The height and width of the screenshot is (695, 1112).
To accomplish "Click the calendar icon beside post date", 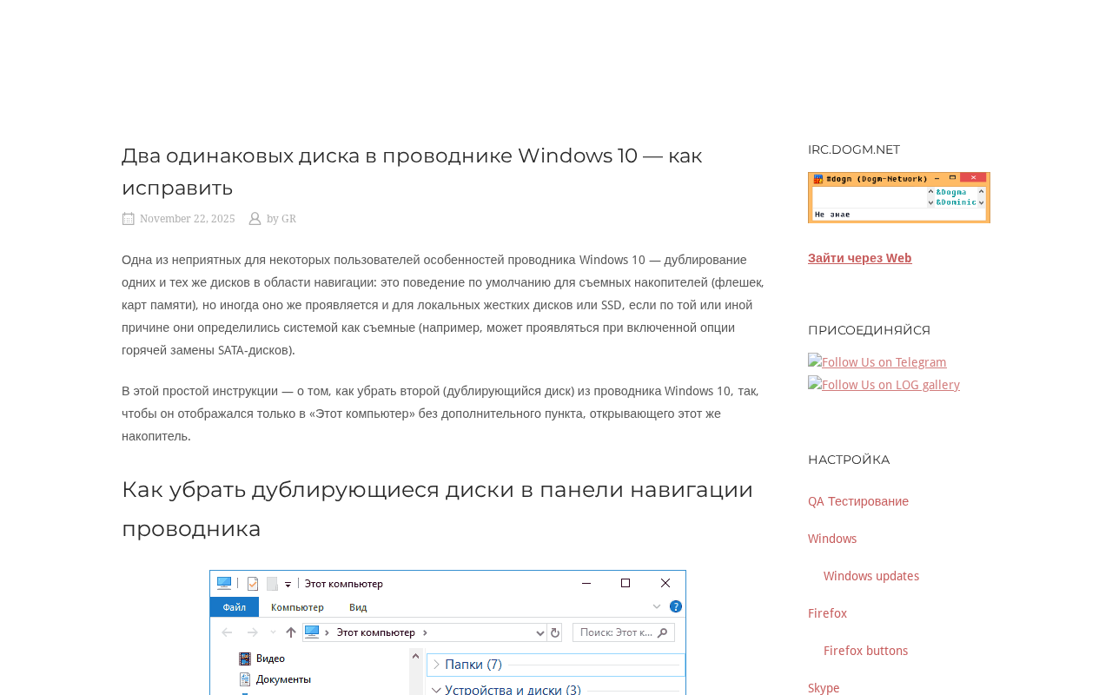I will [x=128, y=219].
